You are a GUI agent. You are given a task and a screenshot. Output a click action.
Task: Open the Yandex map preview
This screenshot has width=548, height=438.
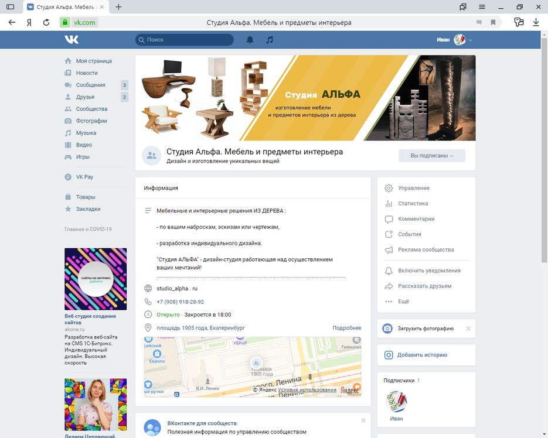[x=253, y=367]
